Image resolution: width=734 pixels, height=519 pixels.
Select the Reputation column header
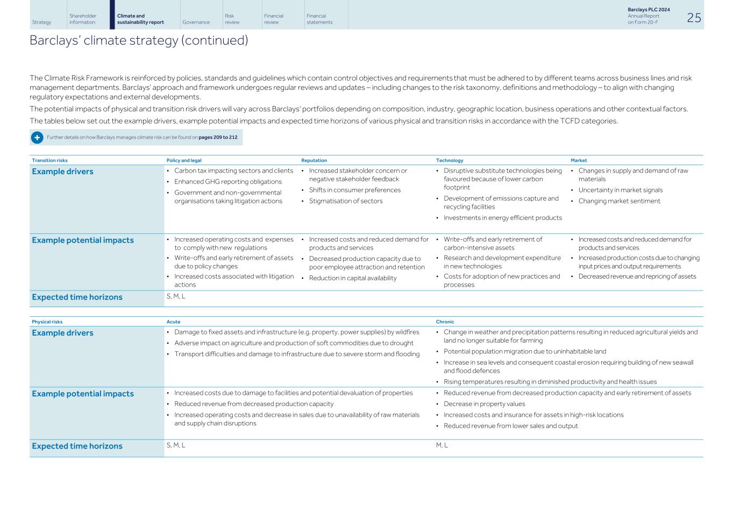point(314,160)
